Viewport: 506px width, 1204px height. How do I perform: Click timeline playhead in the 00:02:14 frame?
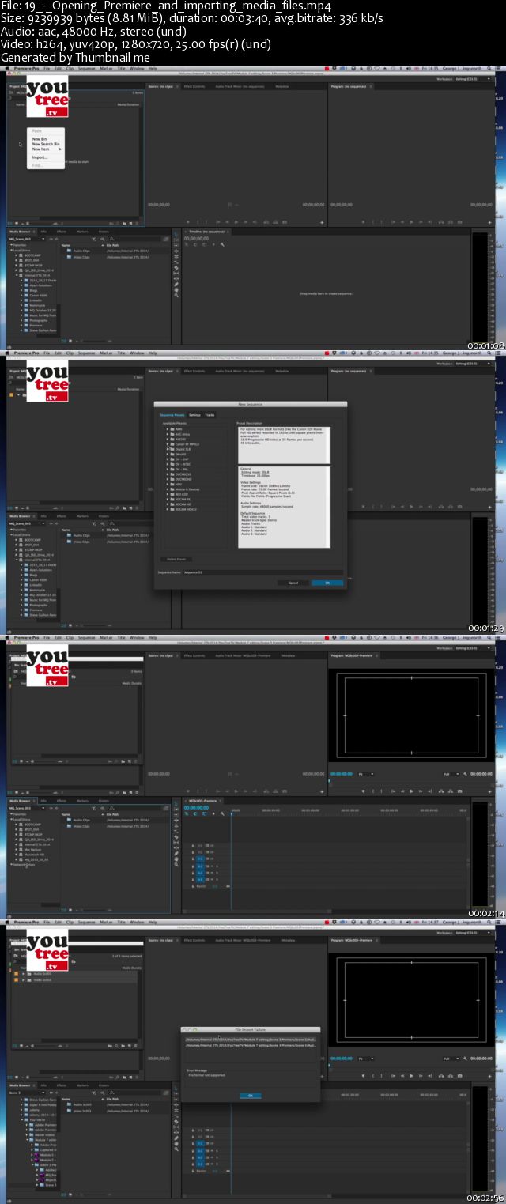click(x=232, y=813)
